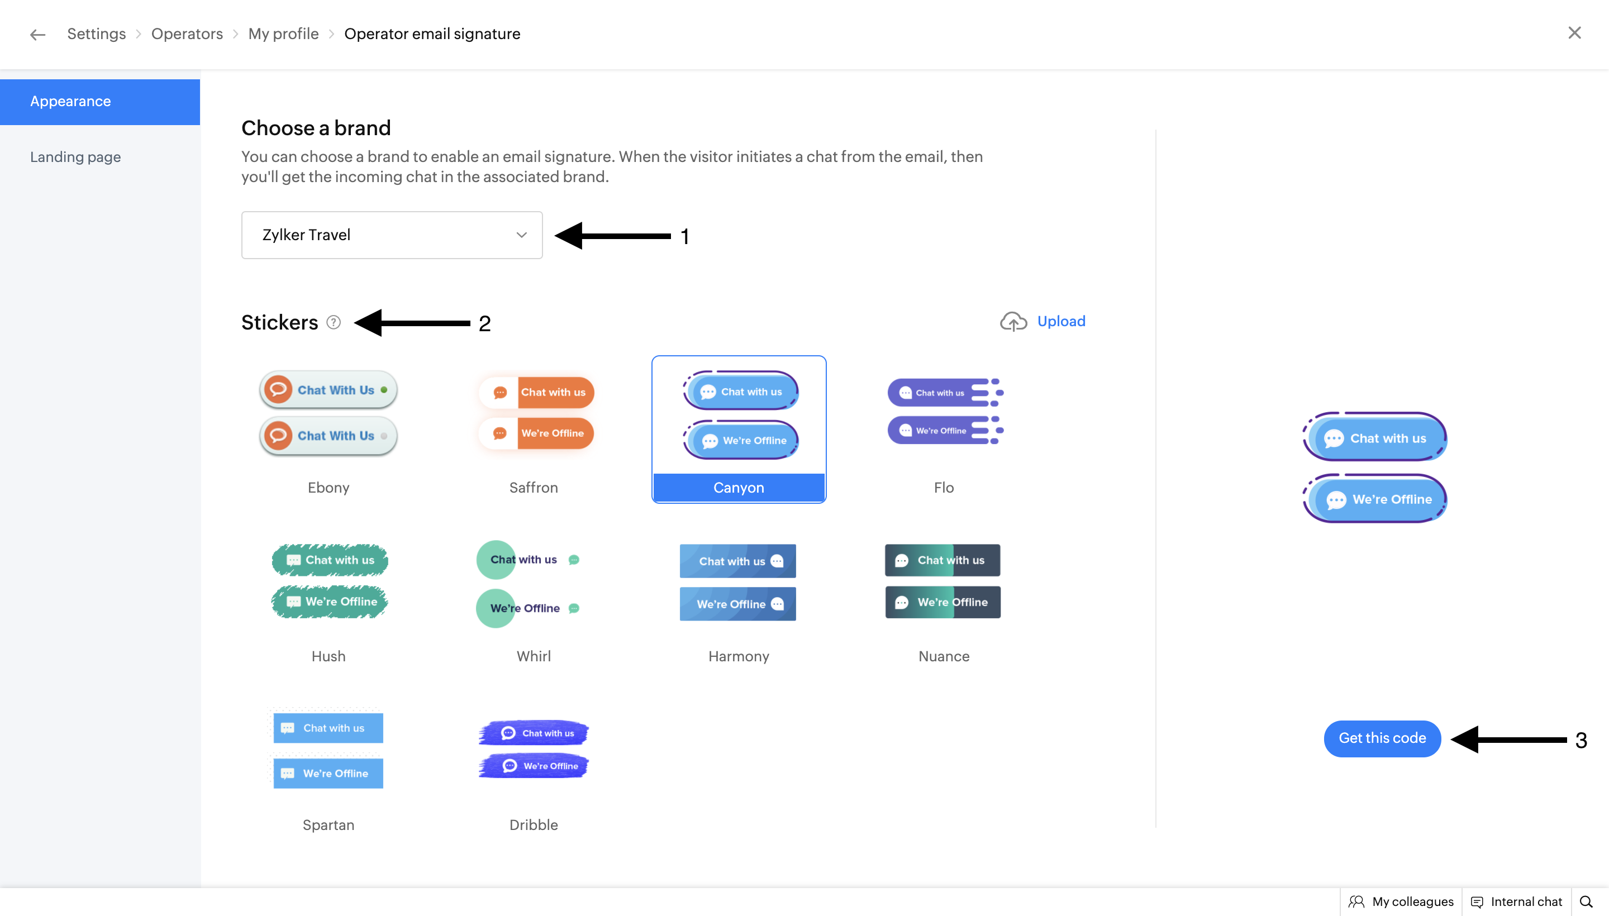Click the Upload link
The width and height of the screenshot is (1609, 916).
(x=1061, y=322)
